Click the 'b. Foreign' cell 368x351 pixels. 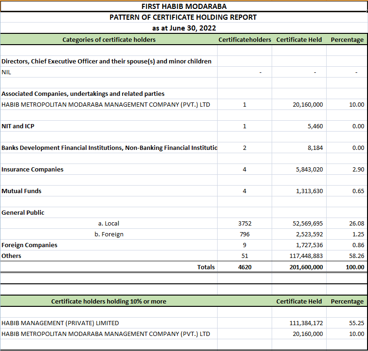click(x=109, y=234)
